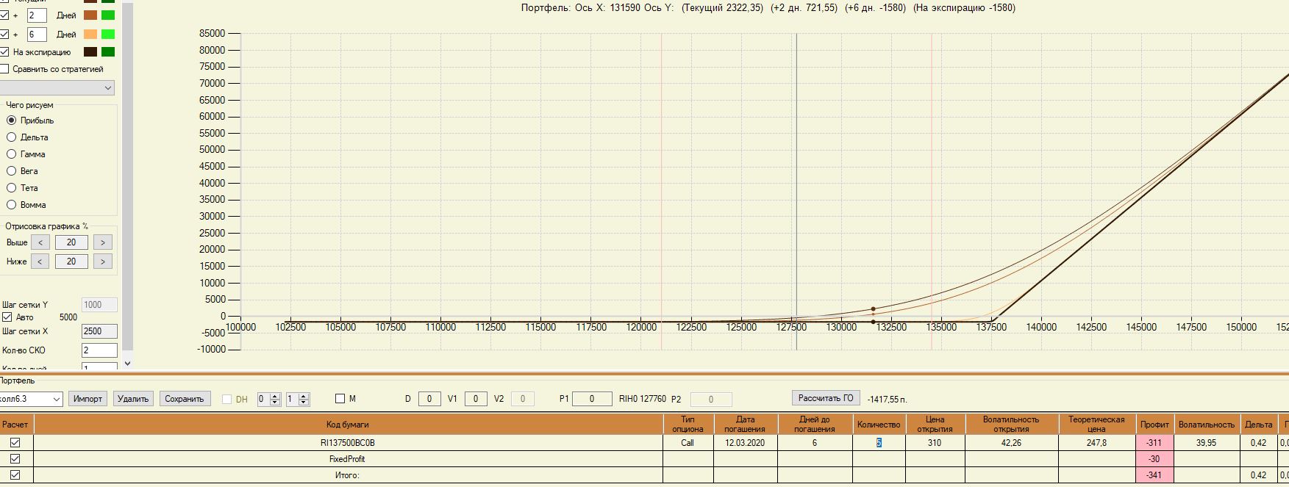Click the 'Количество' column header

879,425
